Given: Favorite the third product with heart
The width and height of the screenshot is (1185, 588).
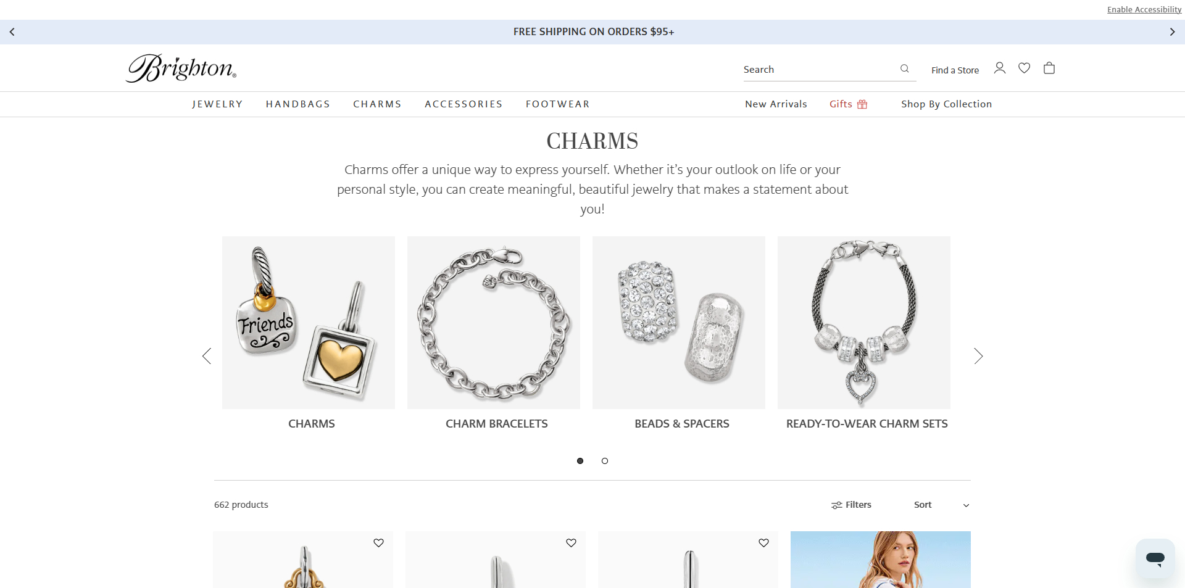Looking at the screenshot, I should click(x=763, y=543).
